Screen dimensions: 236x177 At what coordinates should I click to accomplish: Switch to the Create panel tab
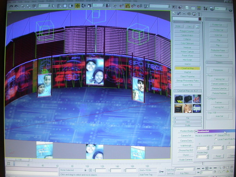(174, 13)
